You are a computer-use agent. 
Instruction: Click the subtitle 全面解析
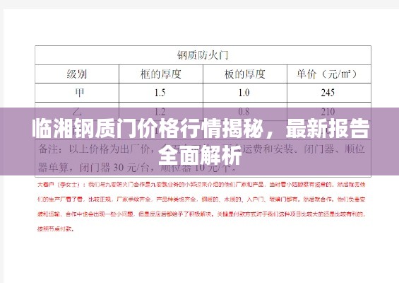point(200,156)
